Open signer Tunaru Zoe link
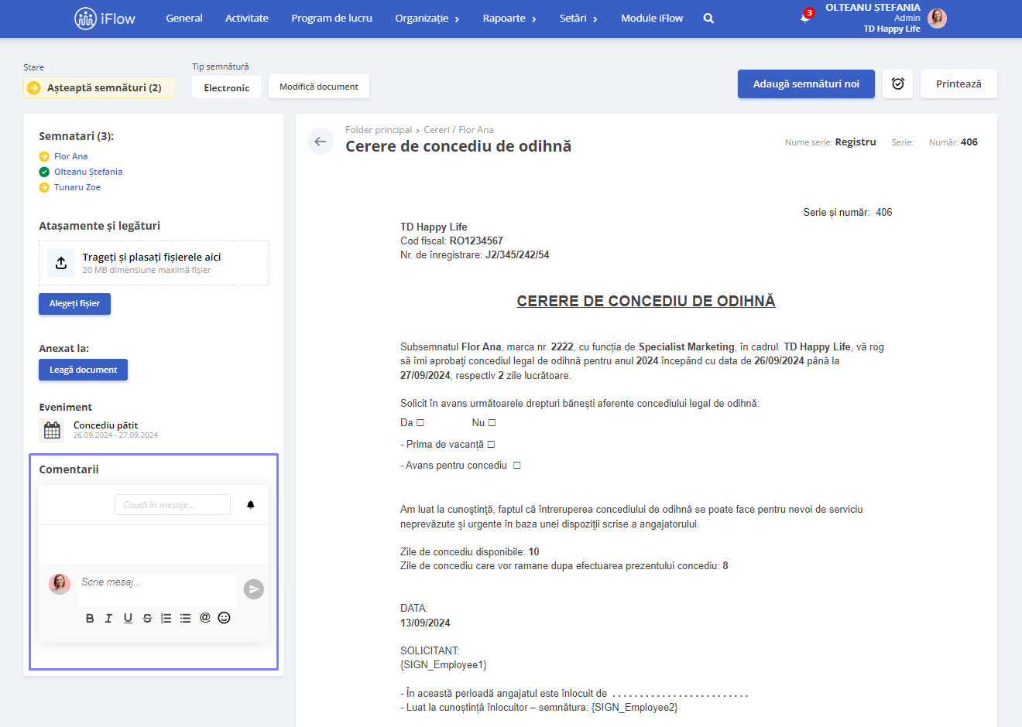1022x727 pixels. 77,187
